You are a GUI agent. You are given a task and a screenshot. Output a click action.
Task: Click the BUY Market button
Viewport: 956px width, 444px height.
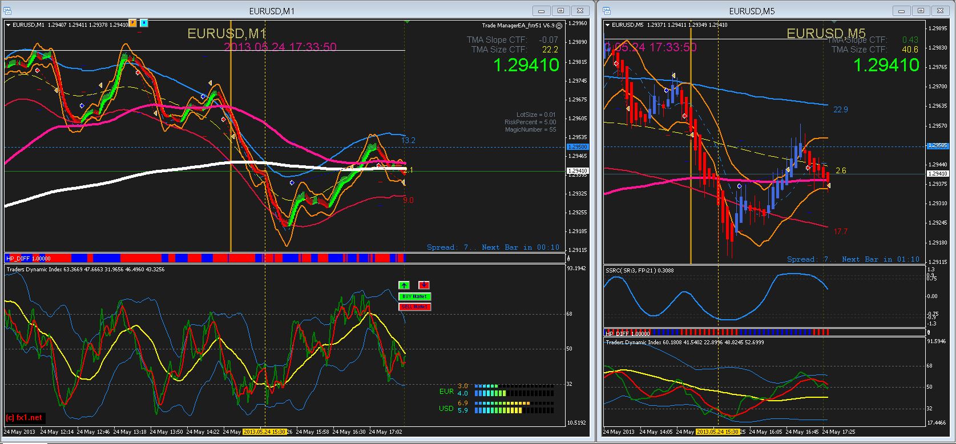(414, 296)
